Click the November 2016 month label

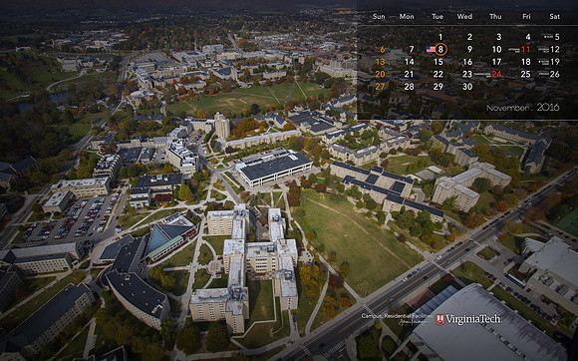(523, 108)
